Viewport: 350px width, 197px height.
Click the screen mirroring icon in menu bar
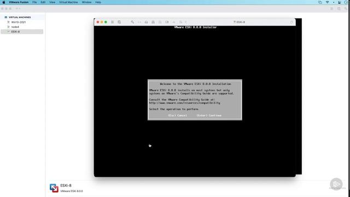coord(320,2)
